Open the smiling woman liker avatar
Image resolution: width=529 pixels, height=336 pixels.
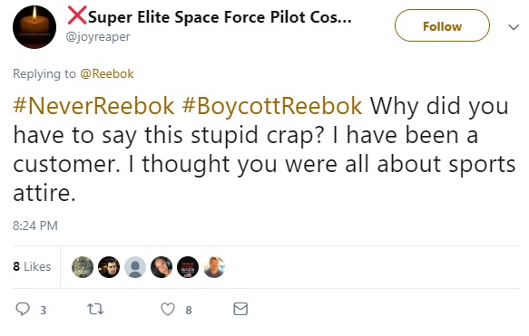tap(162, 267)
